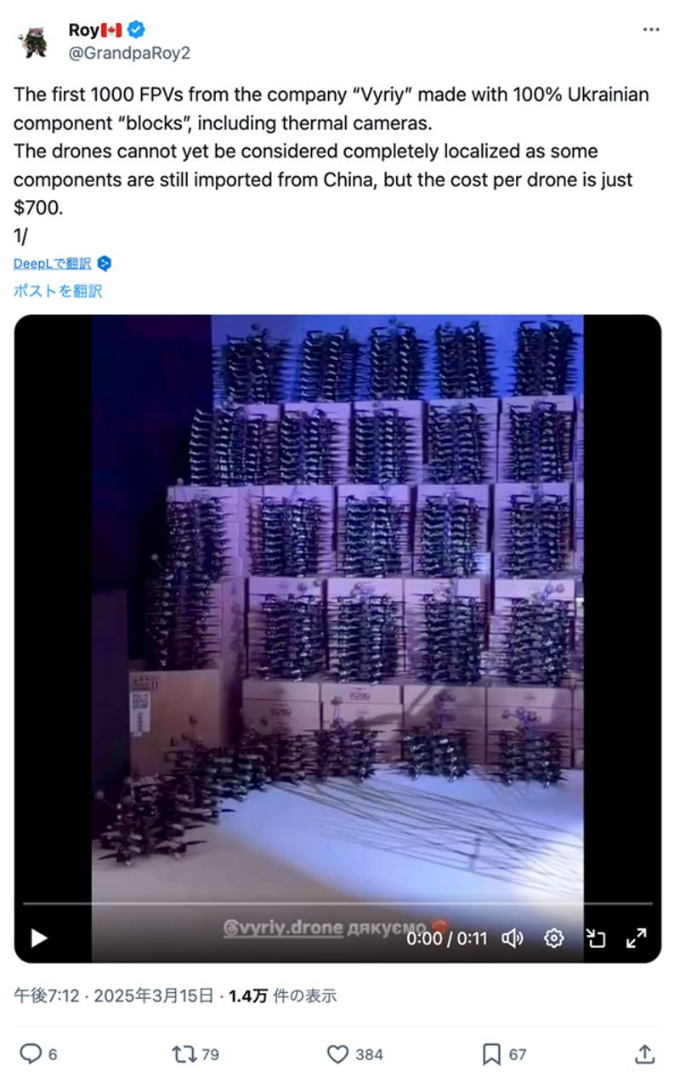Expand the video to fullscreen
Screen dimensions: 680x1078
point(637,938)
